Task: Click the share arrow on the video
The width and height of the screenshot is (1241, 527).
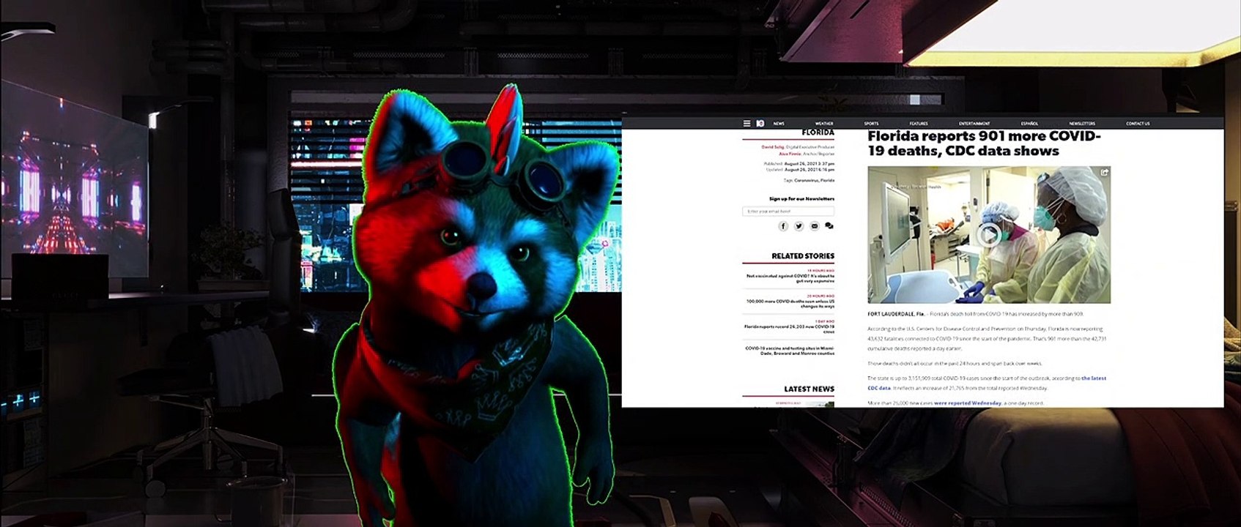Action: (1104, 173)
